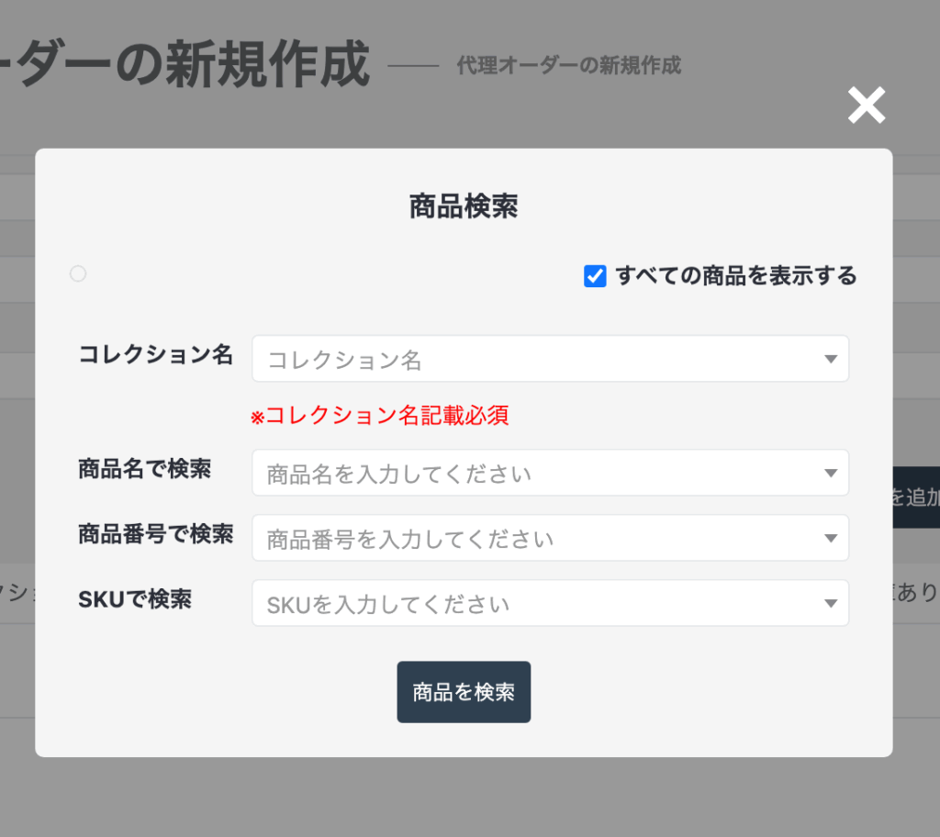Click the partially hidden を追加 button behind the dialog
Screen dimensions: 940x837
pos(916,497)
